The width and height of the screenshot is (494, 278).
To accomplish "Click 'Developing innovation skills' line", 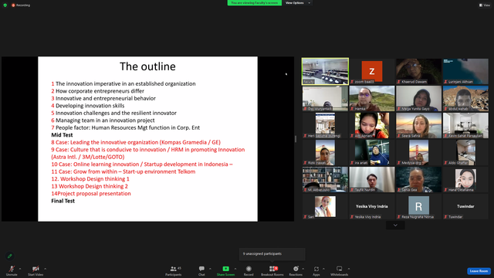I will (88, 106).
